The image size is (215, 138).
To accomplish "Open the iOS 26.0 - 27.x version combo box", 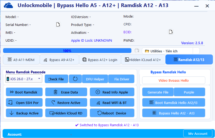I will point(24,79).
